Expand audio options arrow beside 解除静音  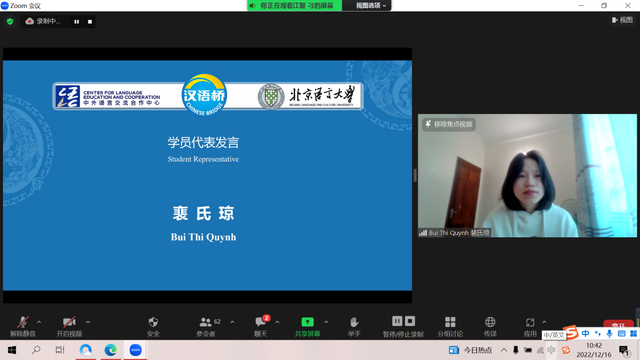click(39, 322)
